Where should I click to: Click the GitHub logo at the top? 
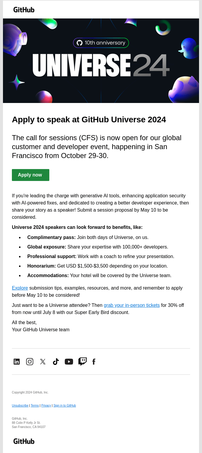pyautogui.click(x=24, y=10)
